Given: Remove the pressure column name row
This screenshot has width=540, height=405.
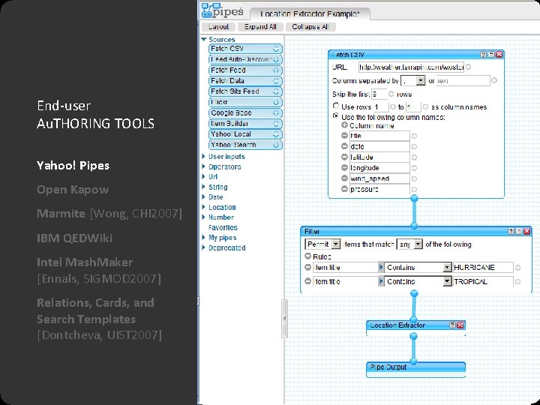Looking at the screenshot, I should [x=344, y=189].
